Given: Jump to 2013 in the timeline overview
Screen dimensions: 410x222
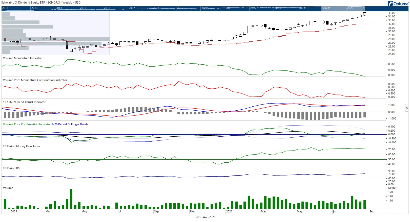Looking at the screenshot, I should coord(34,8).
